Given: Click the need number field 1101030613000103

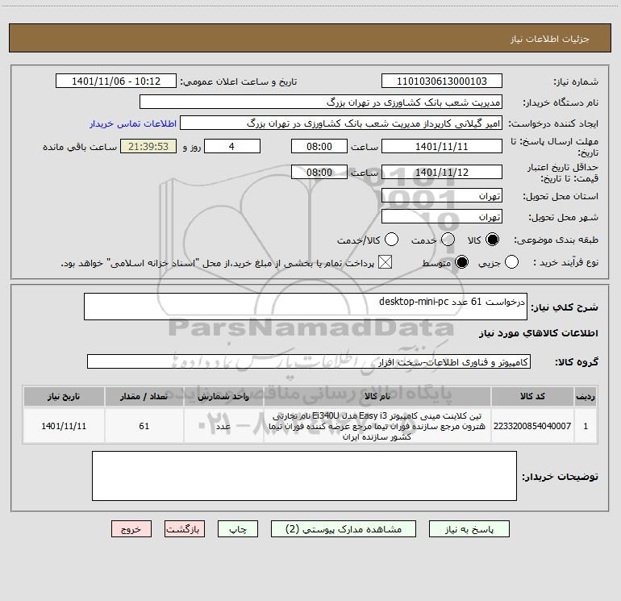Looking at the screenshot, I should pos(442,81).
